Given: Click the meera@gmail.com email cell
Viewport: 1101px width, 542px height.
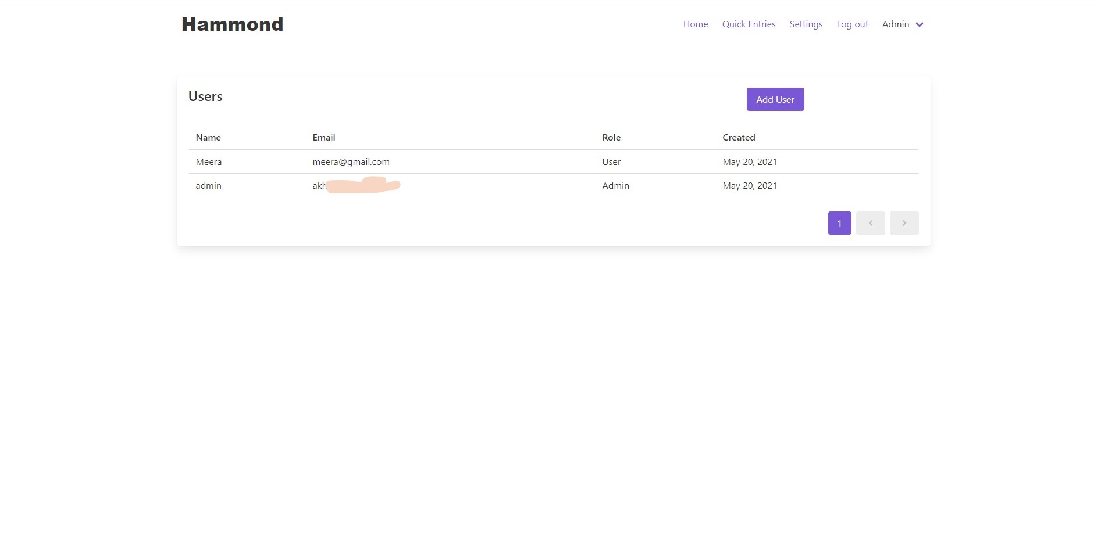Looking at the screenshot, I should tap(351, 162).
